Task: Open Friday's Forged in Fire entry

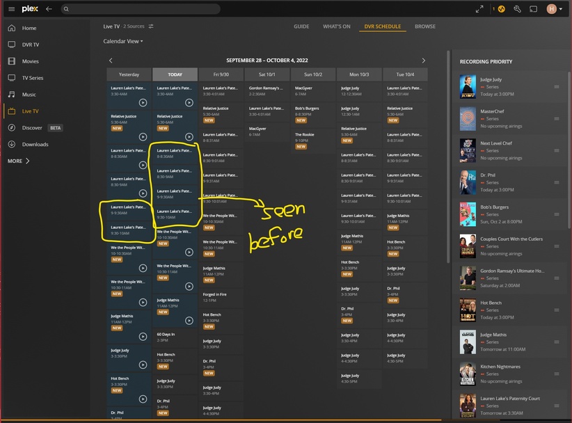Action: (221, 297)
